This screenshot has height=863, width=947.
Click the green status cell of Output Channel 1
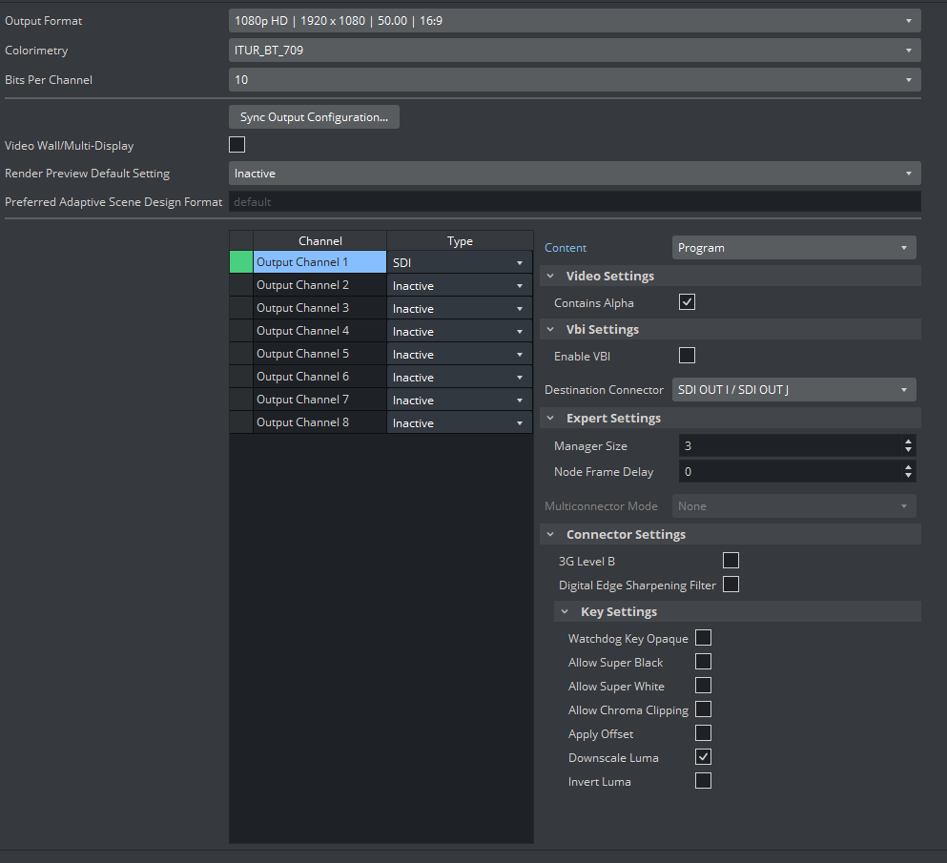pyautogui.click(x=241, y=262)
